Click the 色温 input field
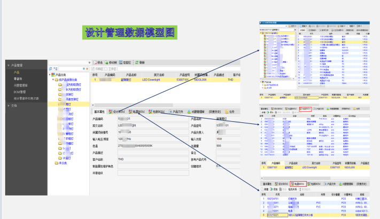The height and width of the screenshot is (219, 380). (x=153, y=146)
